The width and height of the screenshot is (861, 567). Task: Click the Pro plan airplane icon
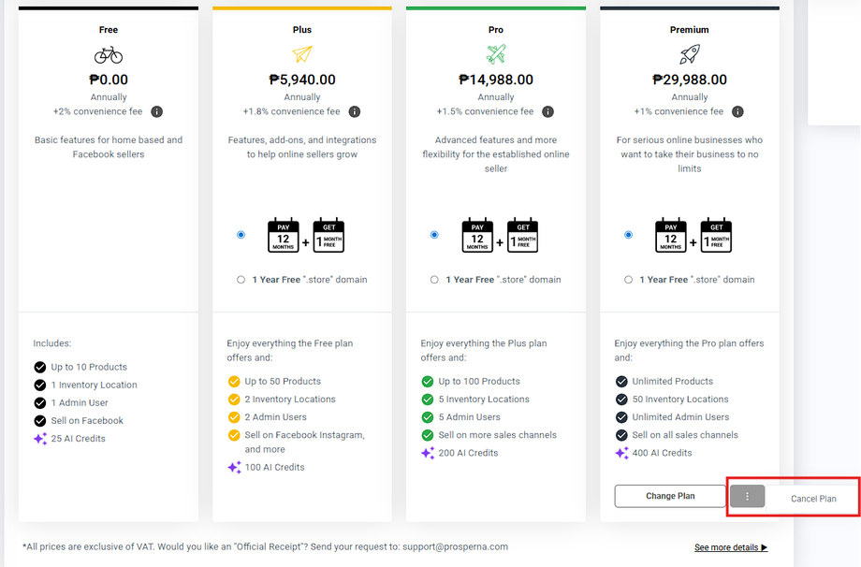pos(496,54)
